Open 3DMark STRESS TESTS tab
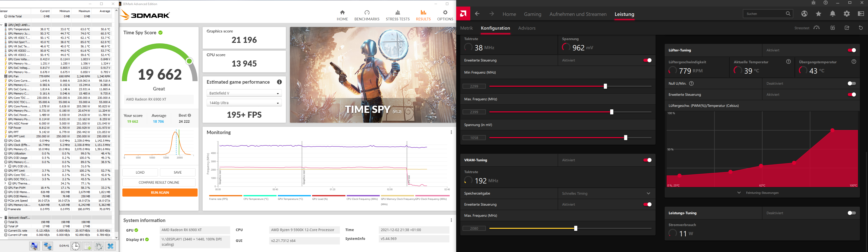This screenshot has width=868, height=252. click(398, 15)
